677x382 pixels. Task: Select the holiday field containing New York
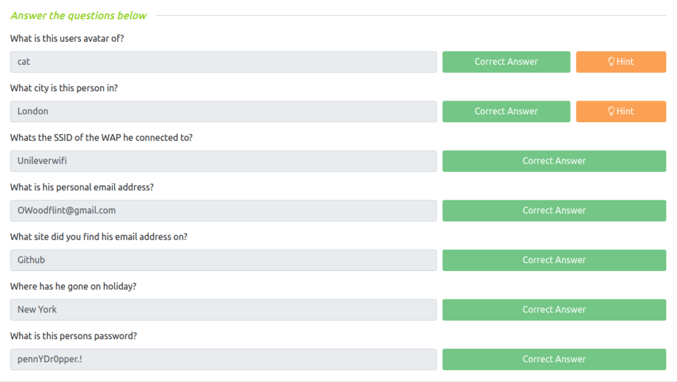point(223,310)
